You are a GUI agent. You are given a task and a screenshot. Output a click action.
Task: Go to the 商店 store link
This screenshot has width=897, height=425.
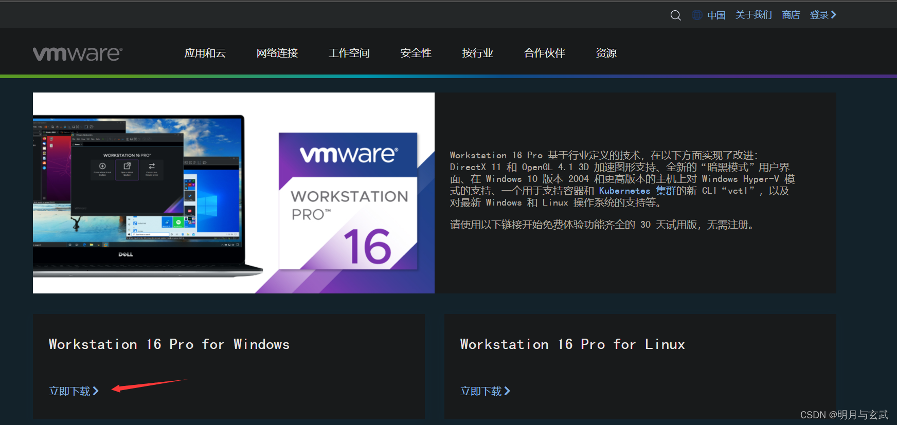[791, 15]
